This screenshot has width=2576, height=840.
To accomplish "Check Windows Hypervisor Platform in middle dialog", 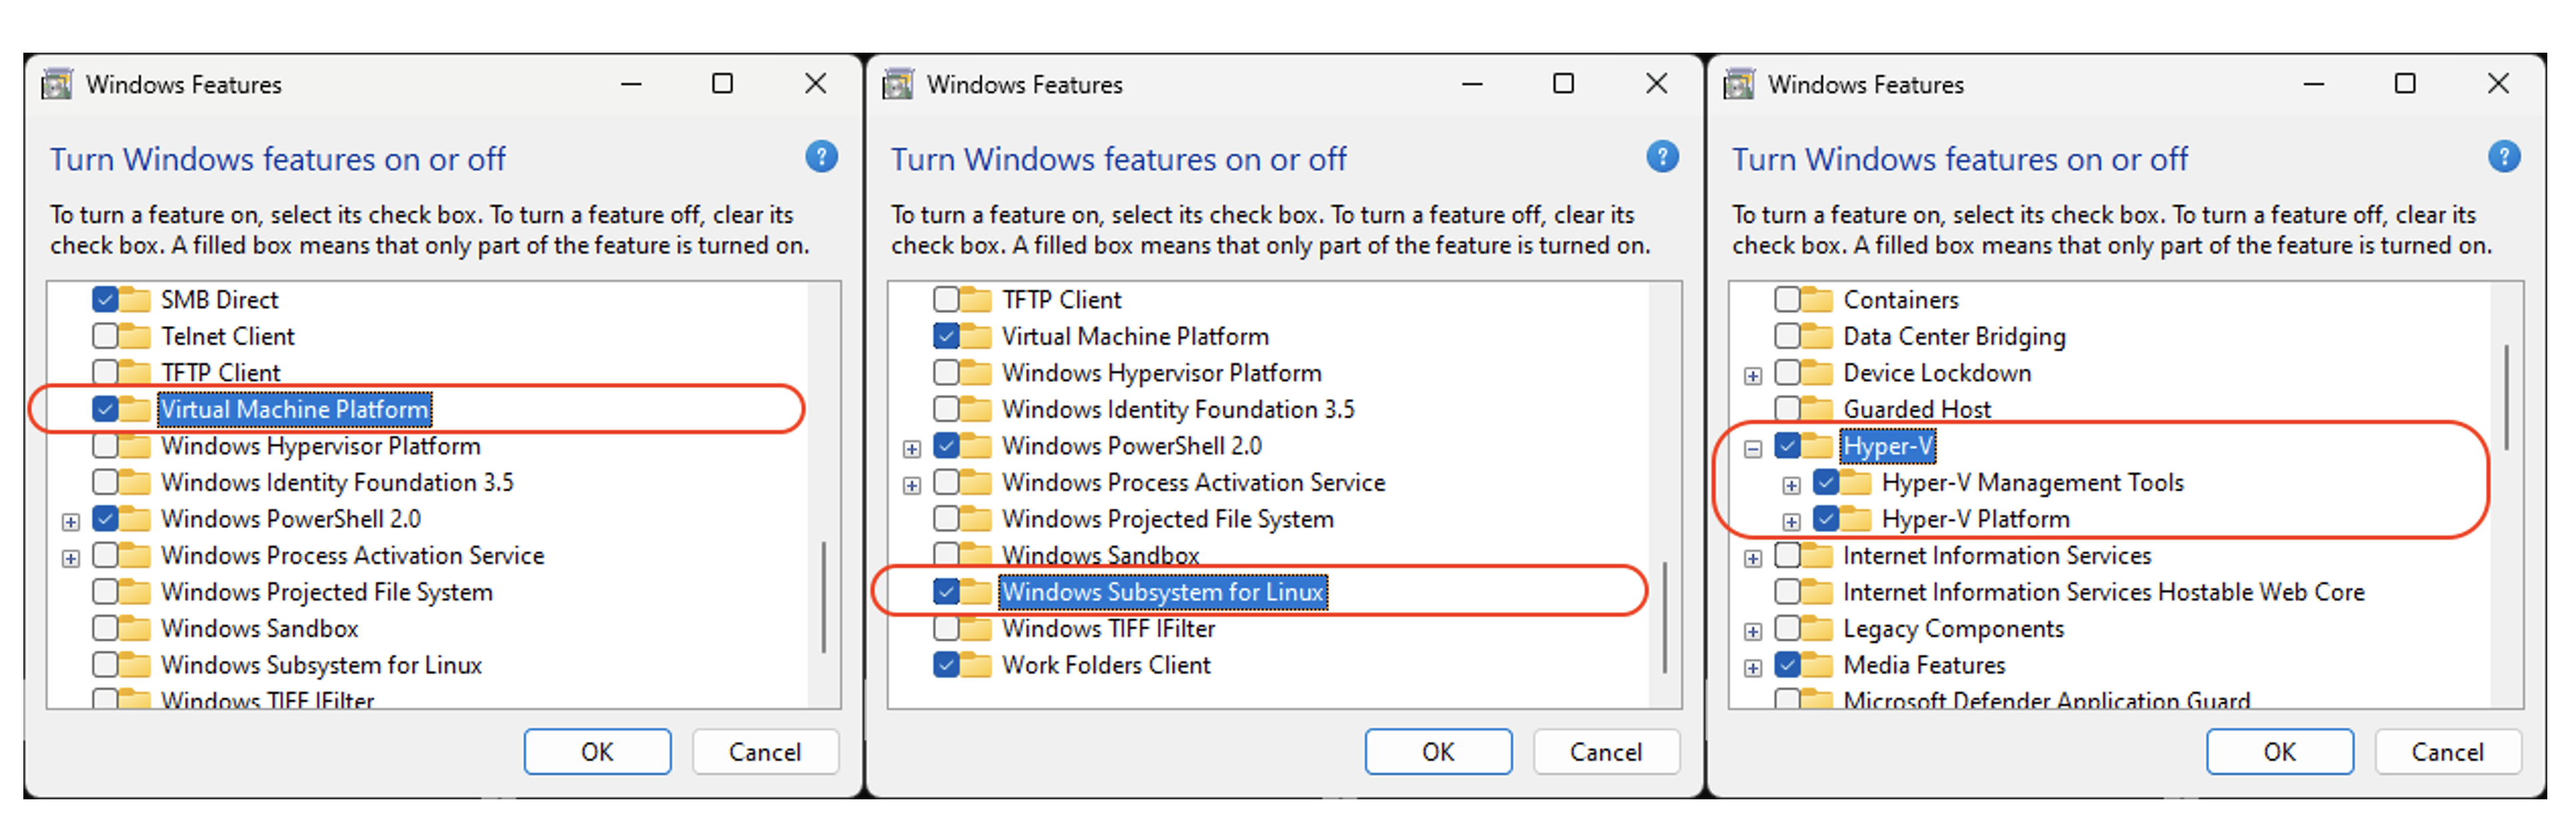I will point(946,372).
